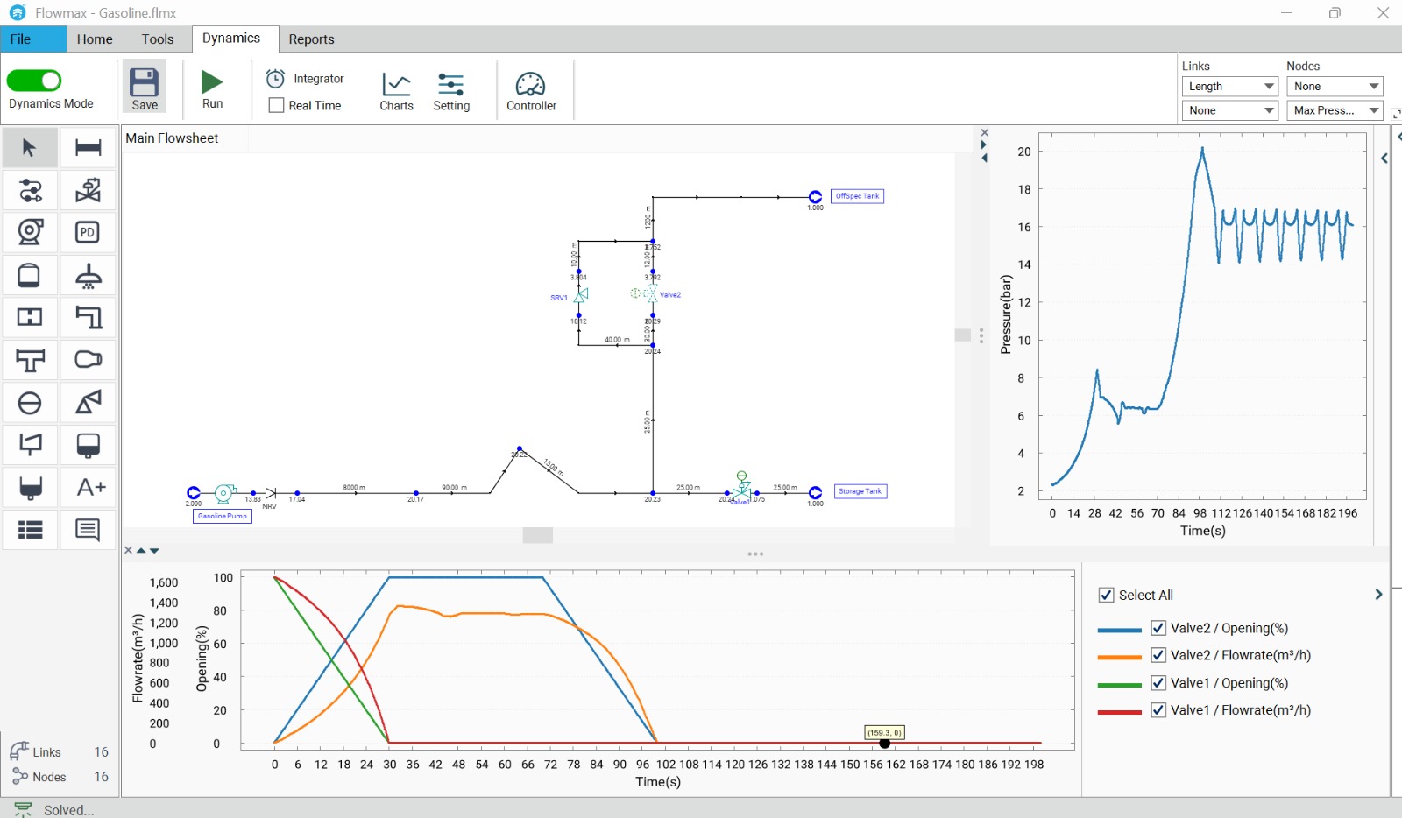1402x818 pixels.
Task: Open the Nodes Max Press dropdown
Action: [1335, 110]
